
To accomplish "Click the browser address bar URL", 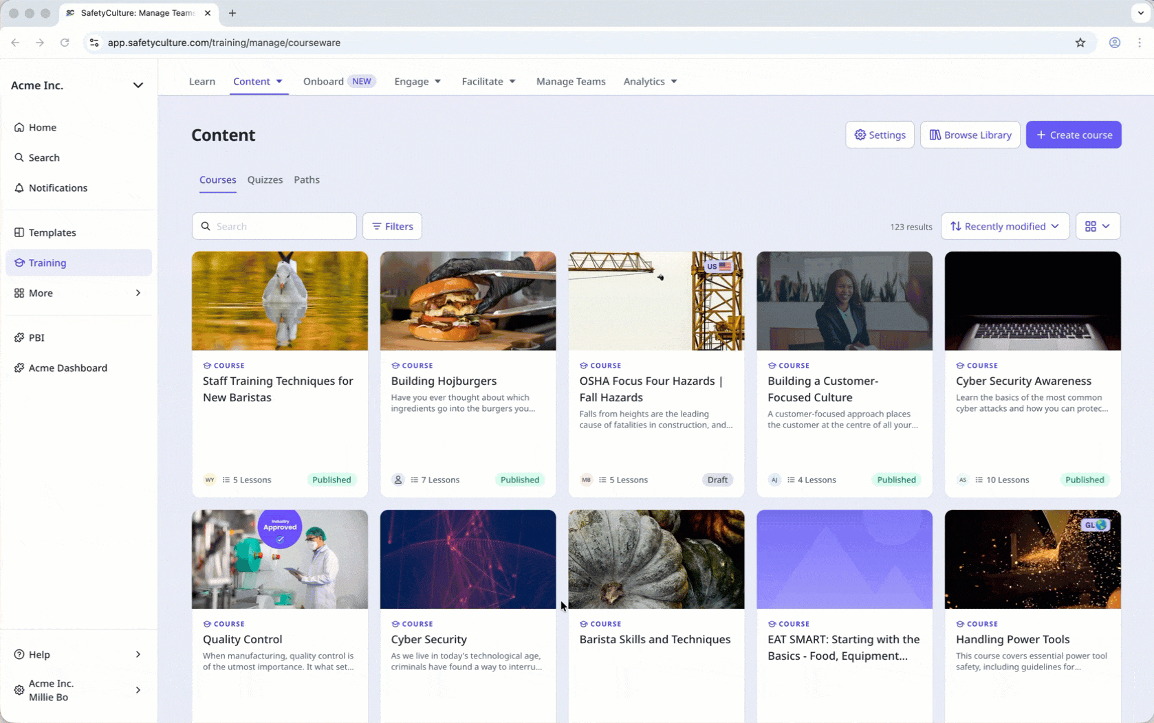I will [x=224, y=43].
